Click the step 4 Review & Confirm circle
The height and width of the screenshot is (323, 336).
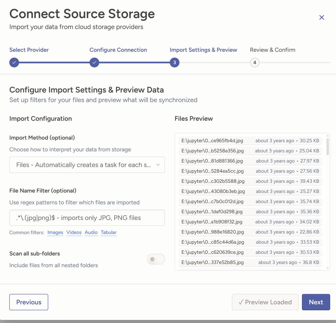point(255,63)
